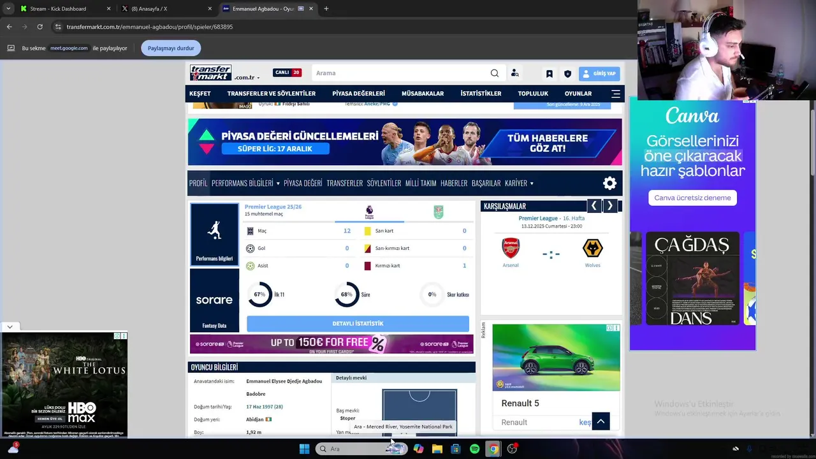Open the Windows Start menu
The height and width of the screenshot is (459, 816).
[x=304, y=449]
